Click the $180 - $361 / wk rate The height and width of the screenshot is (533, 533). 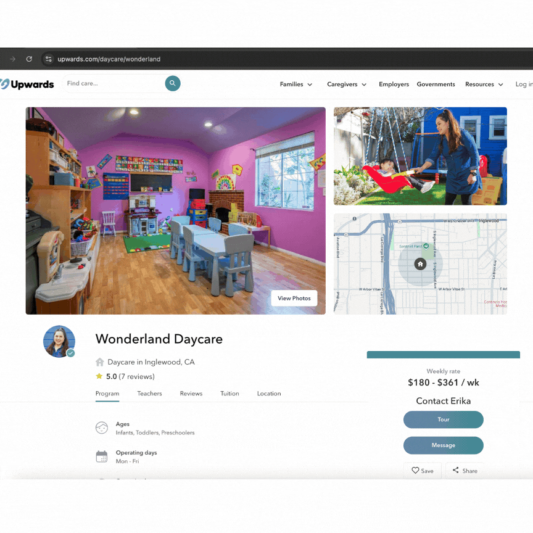pos(444,382)
